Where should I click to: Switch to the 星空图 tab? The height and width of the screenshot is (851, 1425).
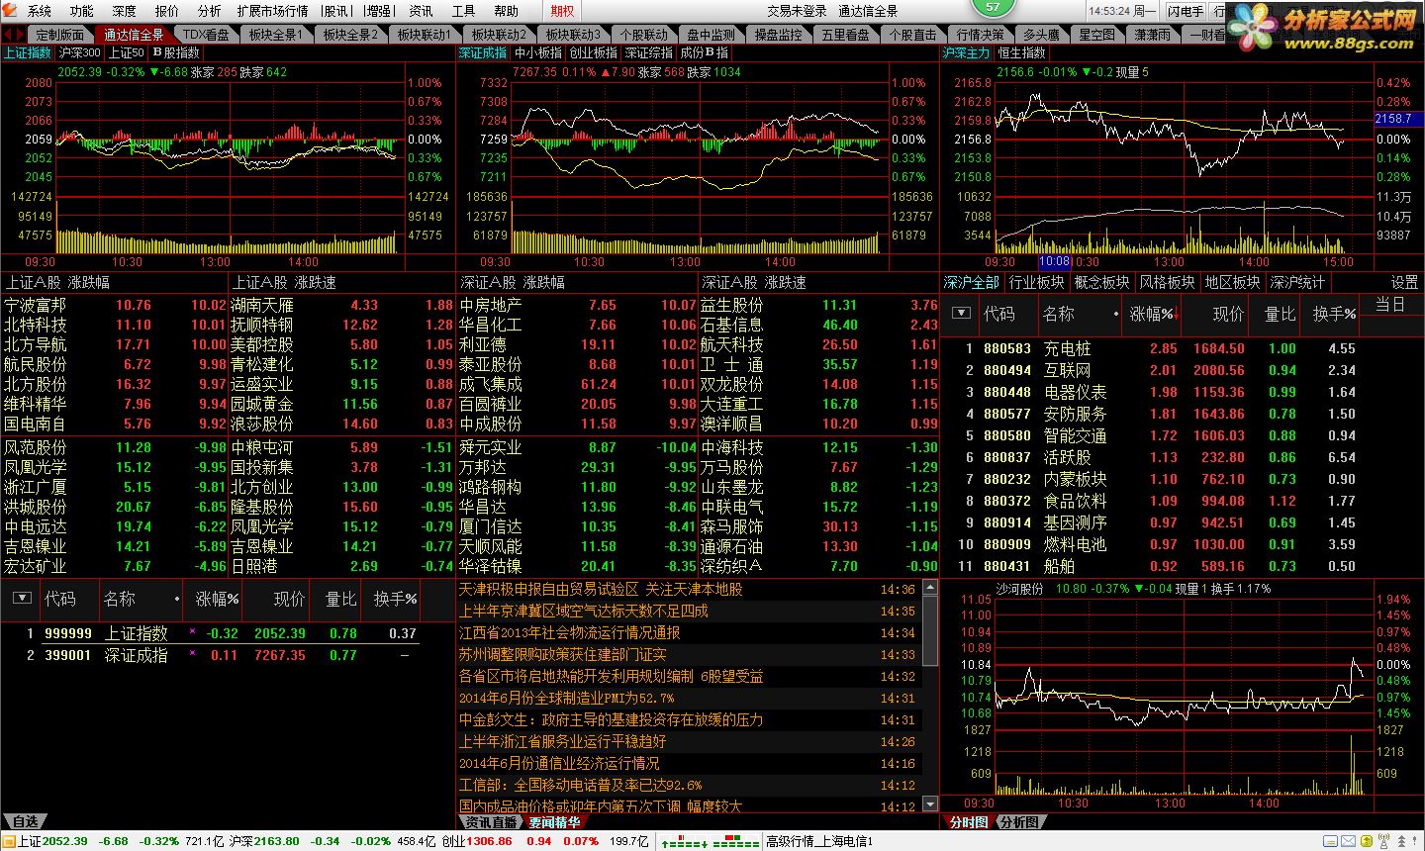[1096, 35]
